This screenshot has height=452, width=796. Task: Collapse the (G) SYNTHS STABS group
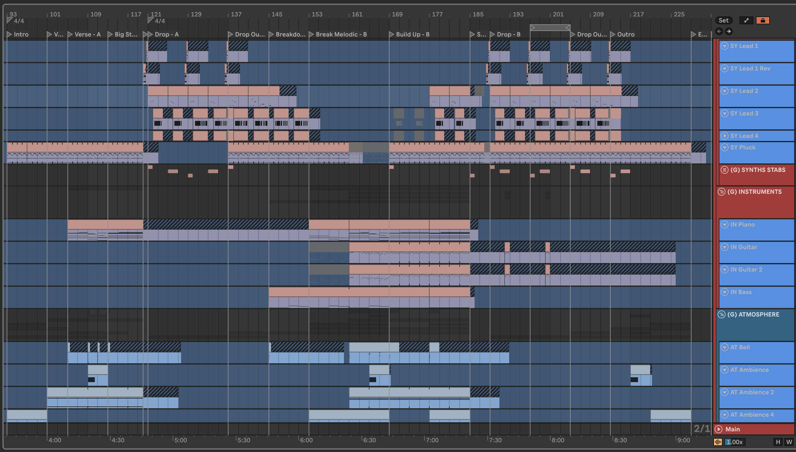(724, 170)
